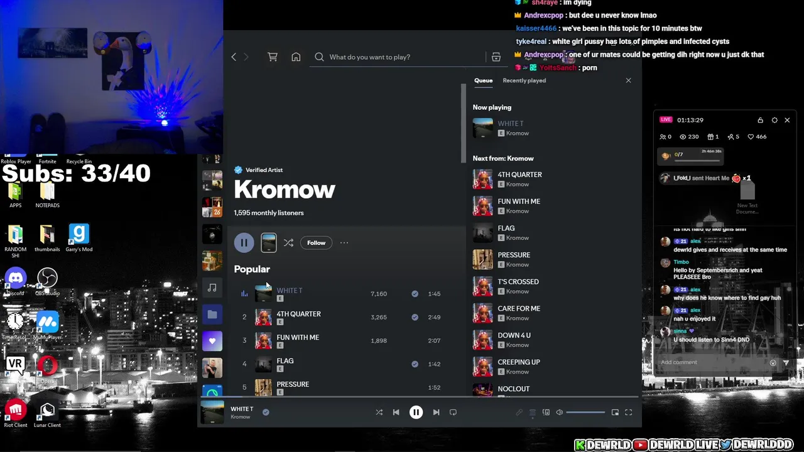The width and height of the screenshot is (804, 452).
Task: Open the Discord desktop shortcut
Action: click(16, 281)
